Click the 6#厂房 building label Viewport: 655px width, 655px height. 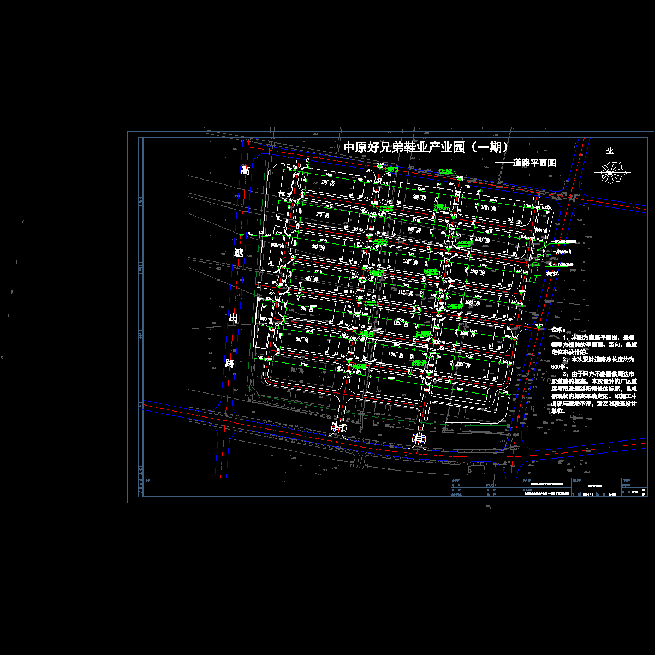coord(301,339)
